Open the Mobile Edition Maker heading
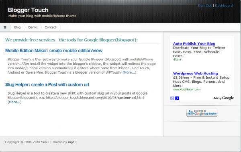 54,51
